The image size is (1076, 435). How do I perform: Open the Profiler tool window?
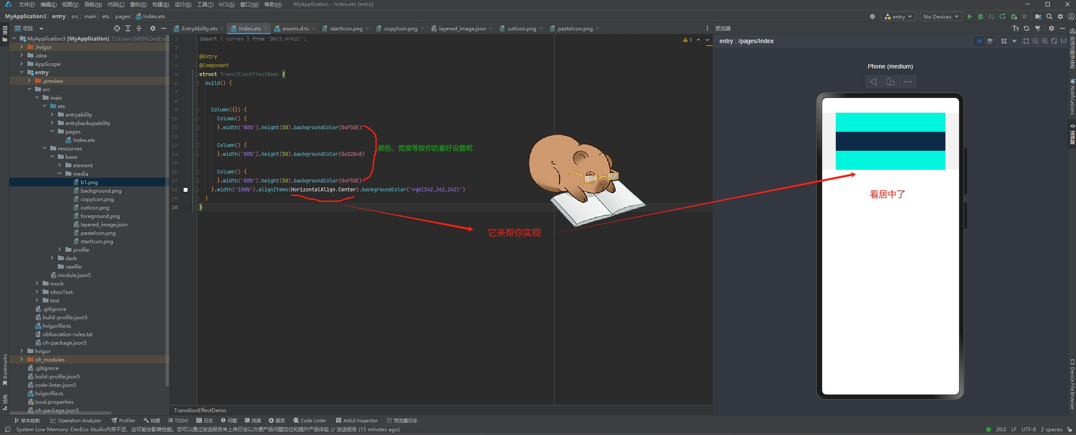[123, 420]
